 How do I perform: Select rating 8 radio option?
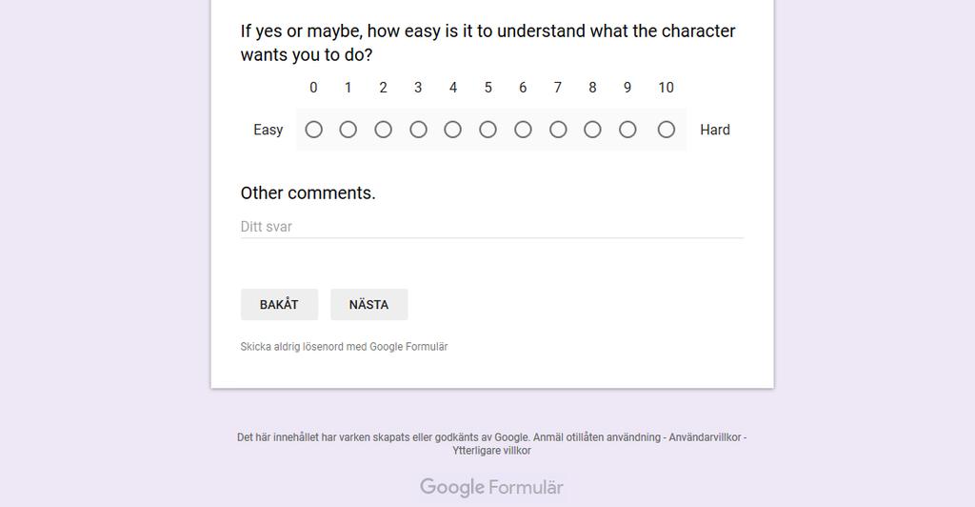[592, 130]
